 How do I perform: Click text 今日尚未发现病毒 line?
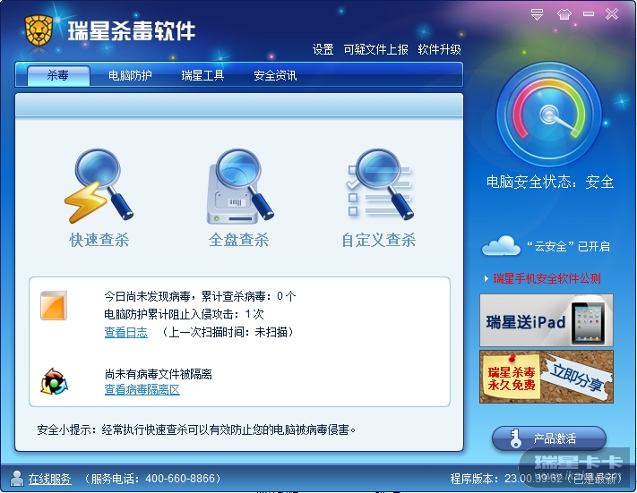click(x=201, y=296)
